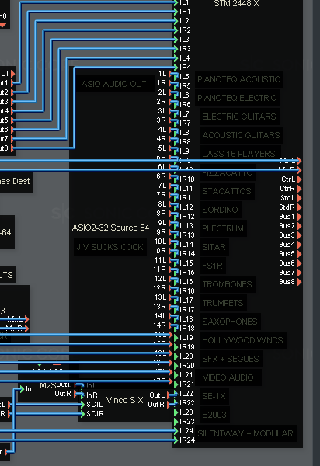Select the PIANOTEQ ACOUSTIC channel label
Image resolution: width=320 pixels, height=466 pixels.
(238, 79)
